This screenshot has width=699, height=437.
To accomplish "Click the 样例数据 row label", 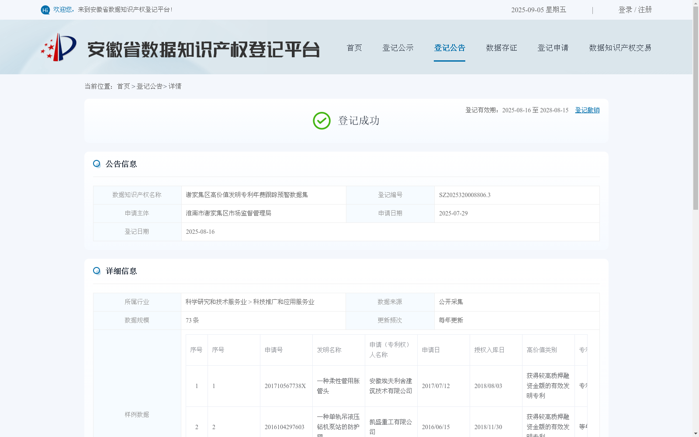I will click(137, 414).
